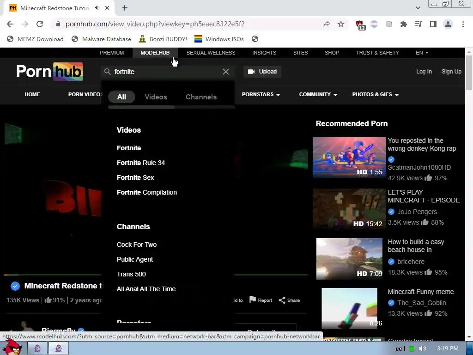Report the video with the flag icon
Viewport: 473px width, 355px height.
[261, 300]
